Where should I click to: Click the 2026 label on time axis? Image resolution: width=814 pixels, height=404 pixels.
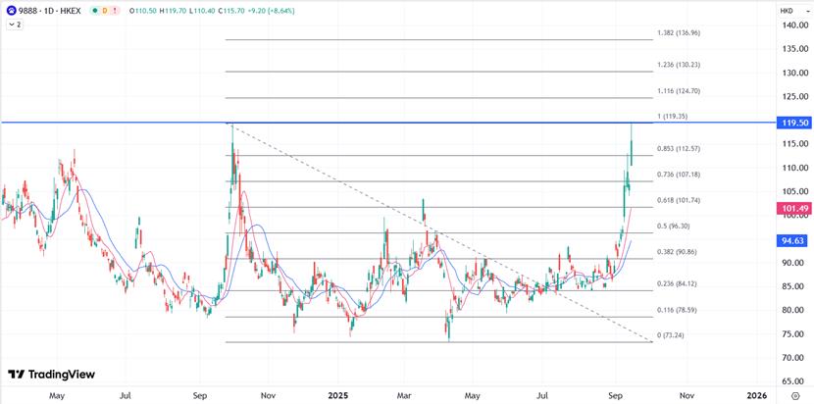tap(757, 395)
